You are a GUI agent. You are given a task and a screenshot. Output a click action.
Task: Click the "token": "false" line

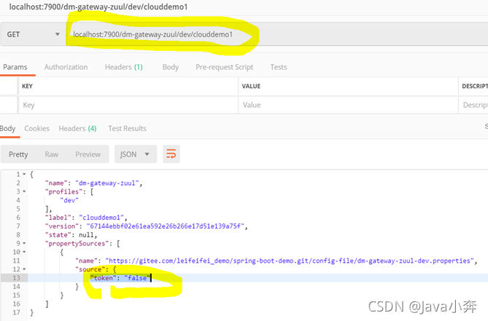click(120, 278)
